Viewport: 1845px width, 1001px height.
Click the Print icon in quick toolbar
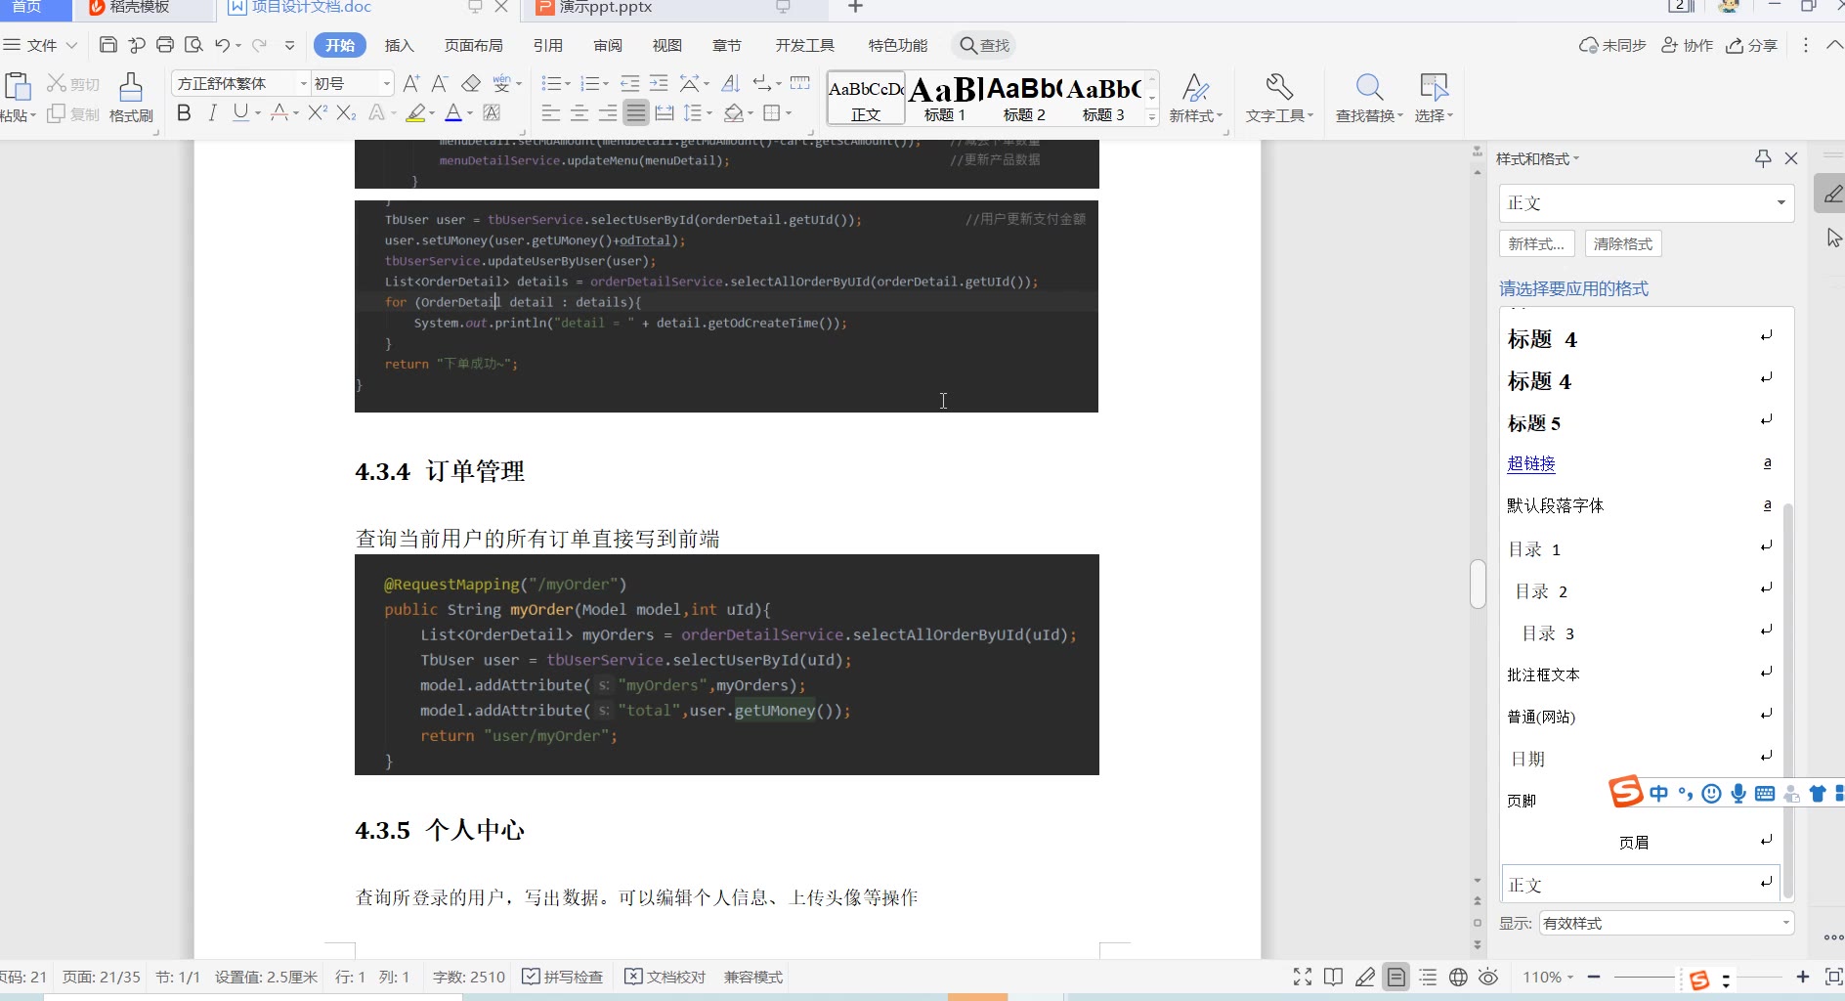coord(165,45)
